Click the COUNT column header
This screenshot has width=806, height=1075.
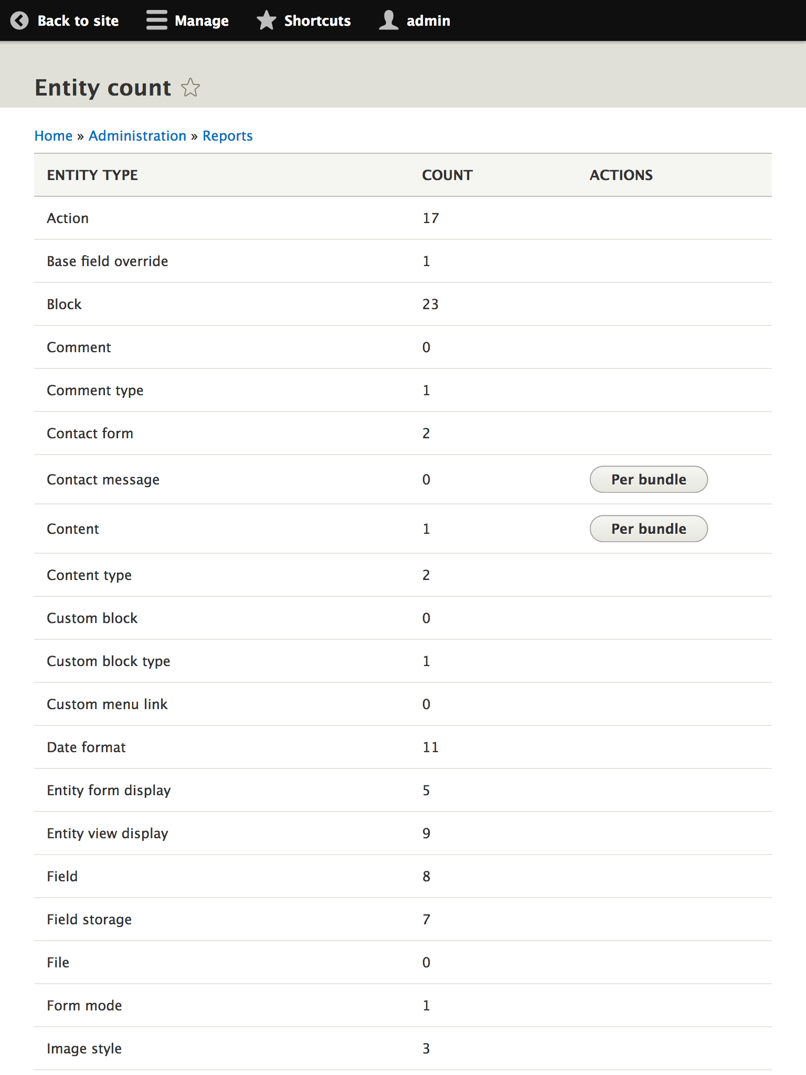pos(447,175)
